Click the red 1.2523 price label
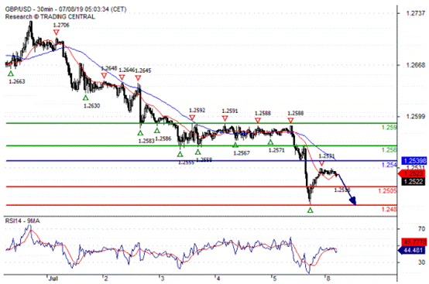The height and width of the screenshot is (284, 429). [412, 173]
